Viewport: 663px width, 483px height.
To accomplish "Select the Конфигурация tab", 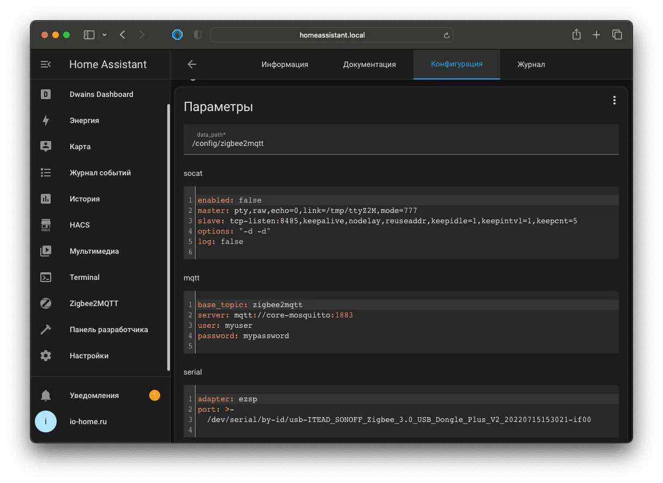I will pos(457,64).
